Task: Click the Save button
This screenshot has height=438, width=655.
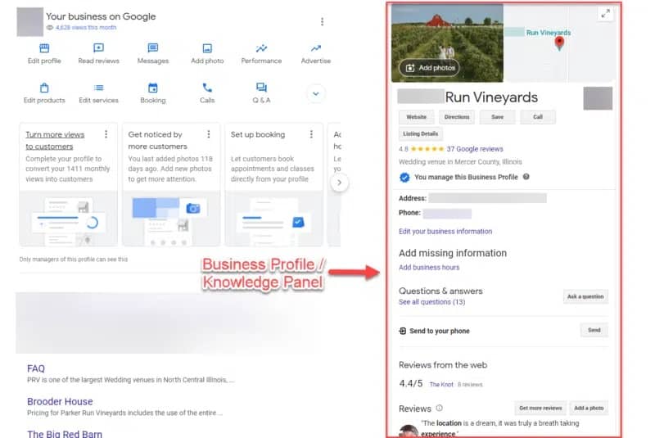Action: tap(497, 117)
